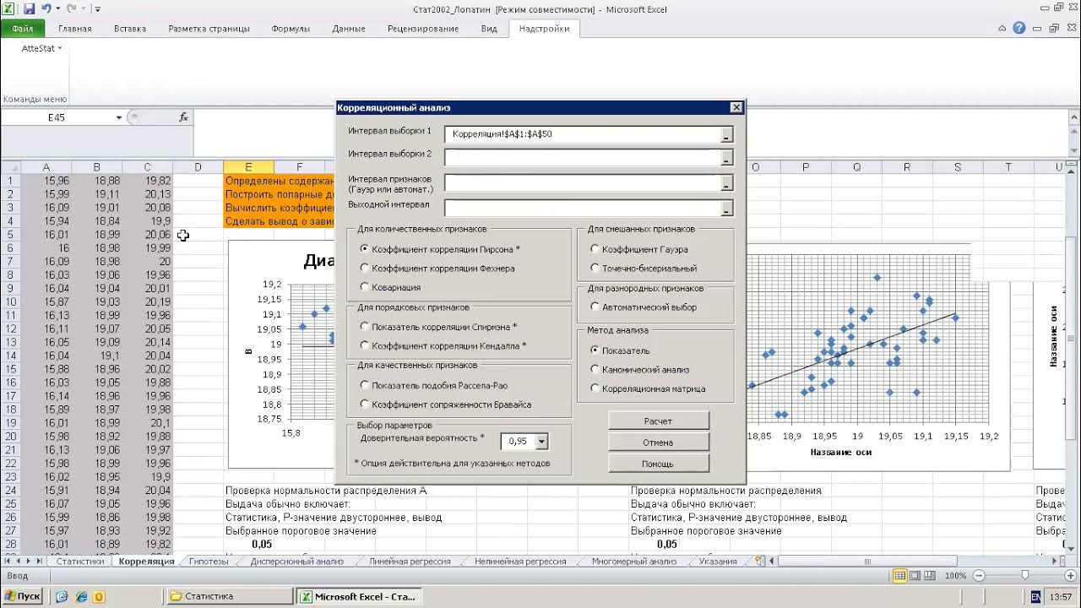Switch to Normal view in status bar
Image resolution: width=1081 pixels, height=608 pixels.
pos(900,576)
